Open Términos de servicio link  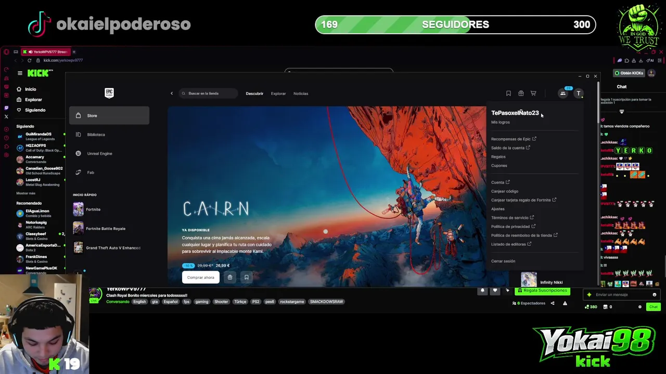coord(513,218)
